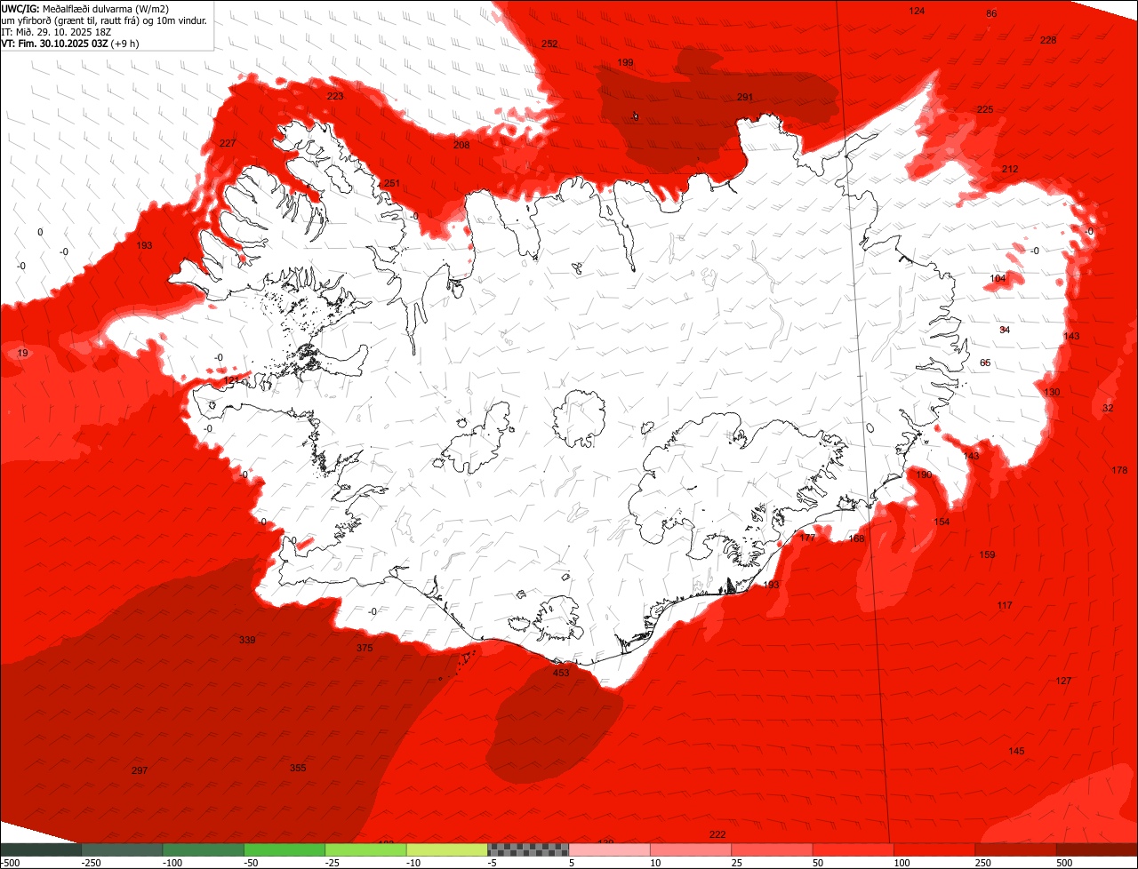Screen dimensions: 1138x869
Task: Click the flux value 177 on the southeast coast
Action: 807,538
